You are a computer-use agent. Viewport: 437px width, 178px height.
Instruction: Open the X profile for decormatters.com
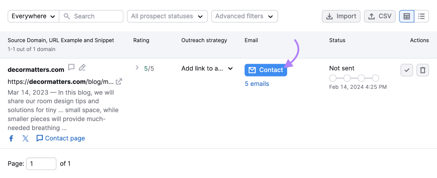[x=25, y=138]
